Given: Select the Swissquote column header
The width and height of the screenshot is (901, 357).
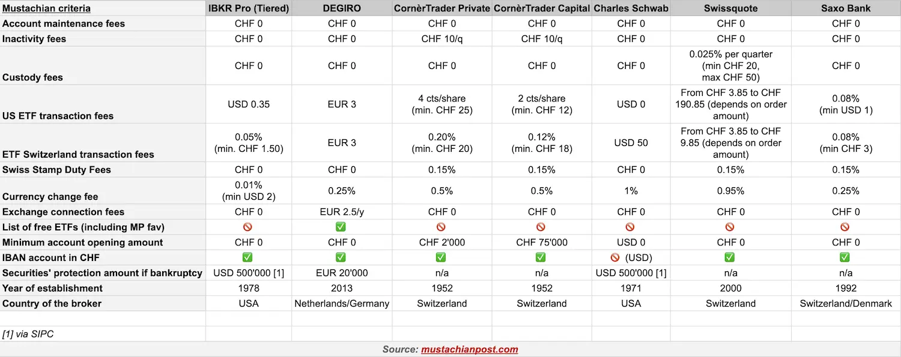Looking at the screenshot, I should point(731,8).
